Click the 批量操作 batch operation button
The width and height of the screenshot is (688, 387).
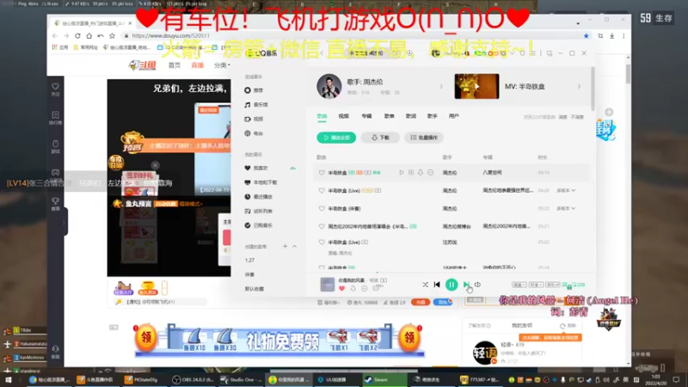tap(424, 138)
